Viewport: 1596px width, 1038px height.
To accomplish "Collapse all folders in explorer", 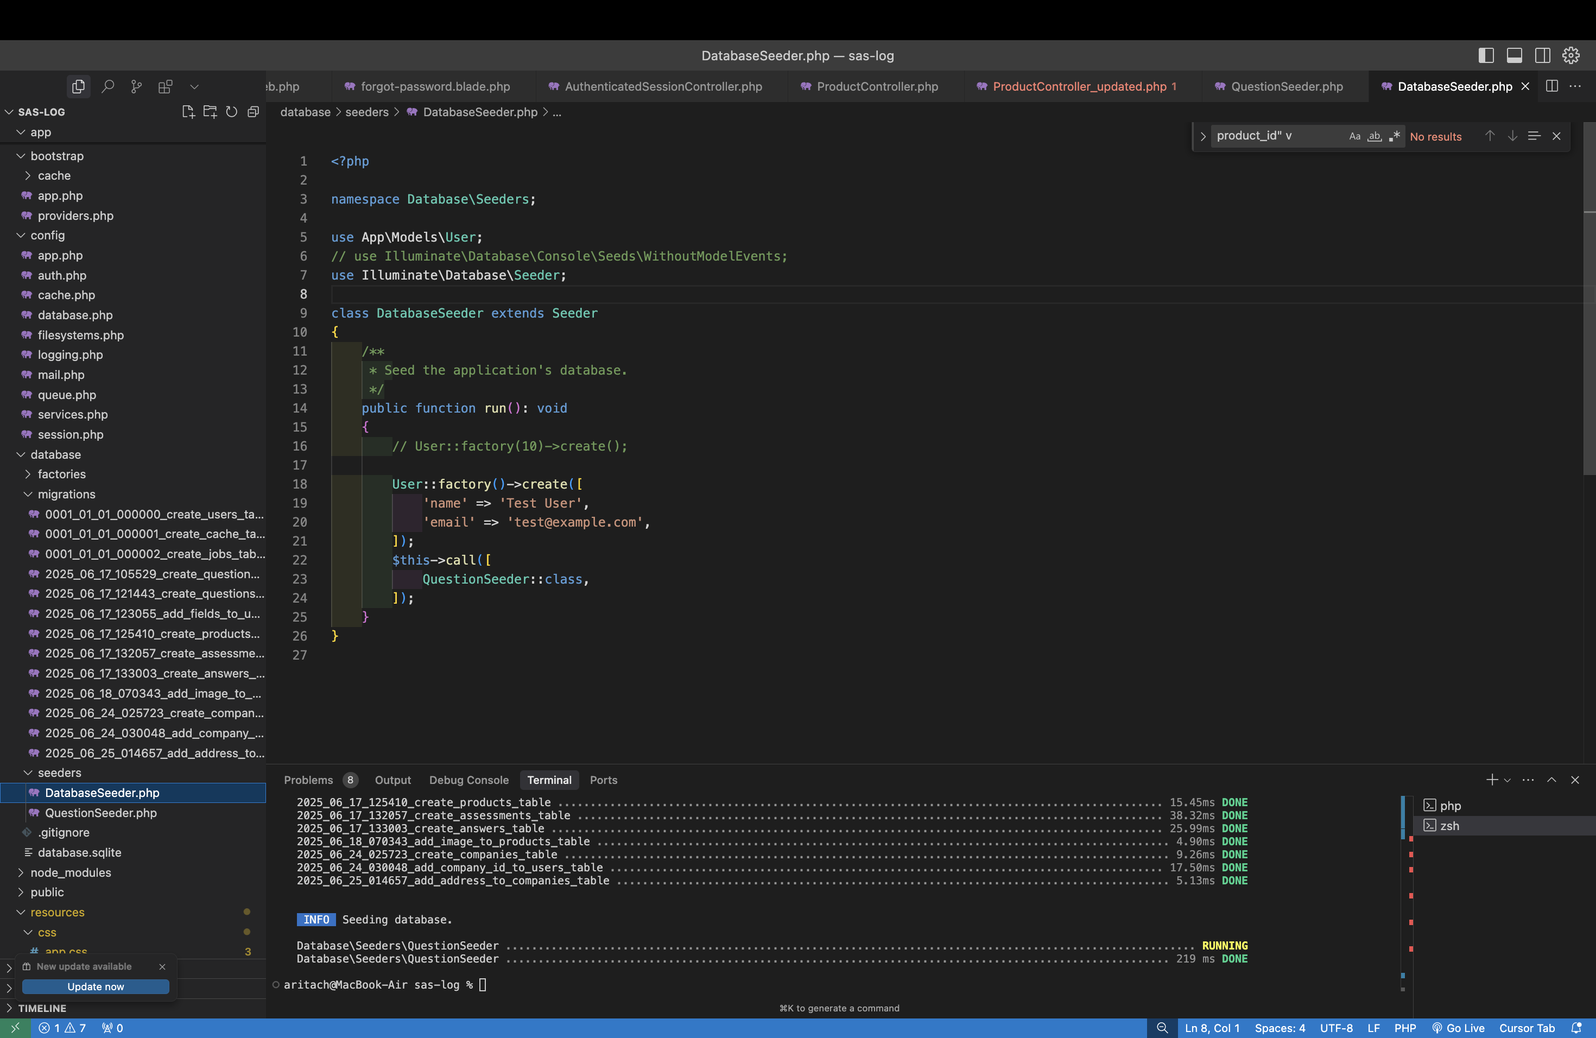I will click(253, 112).
